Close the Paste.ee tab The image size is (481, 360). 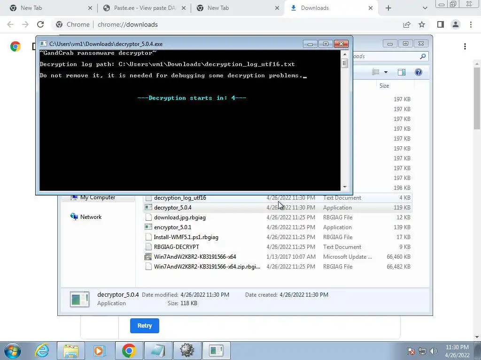[x=184, y=8]
